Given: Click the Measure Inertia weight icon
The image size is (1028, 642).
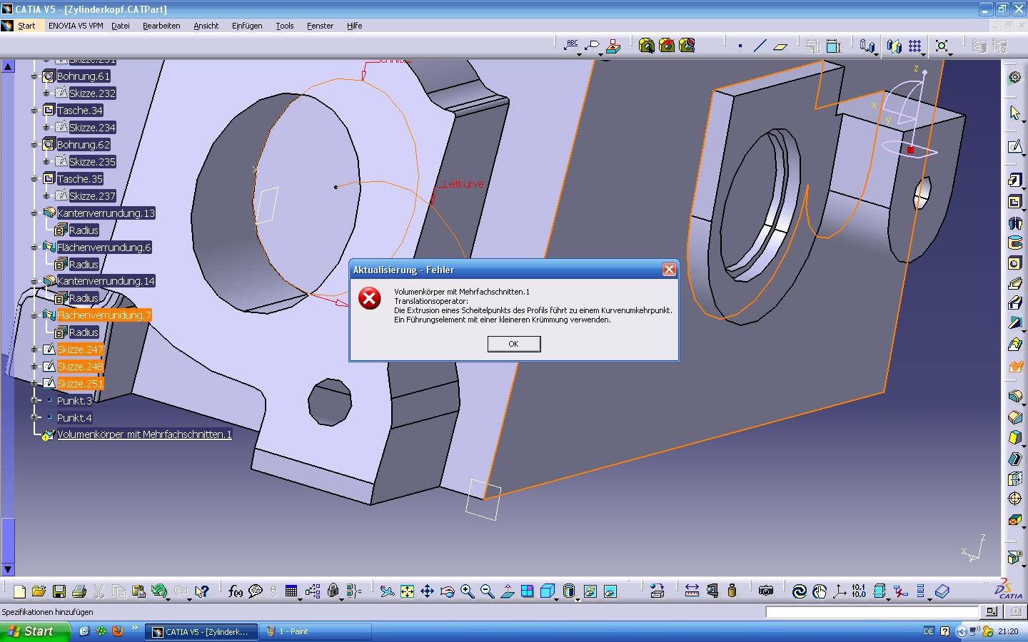Looking at the screenshot, I should 732,591.
